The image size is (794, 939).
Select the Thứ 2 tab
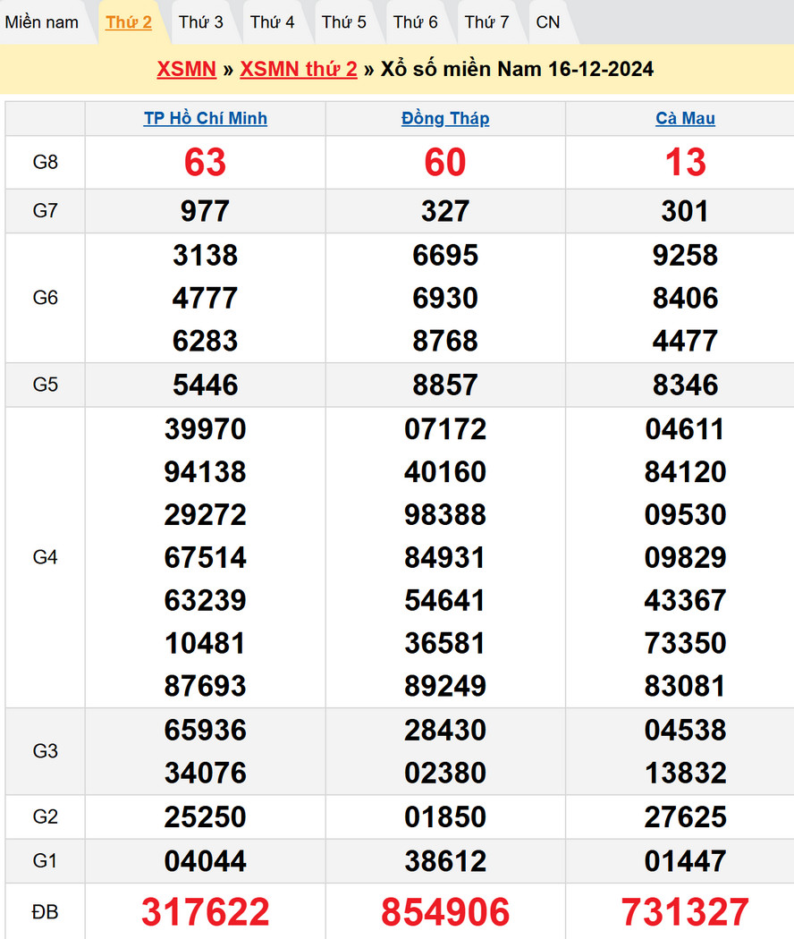point(129,22)
